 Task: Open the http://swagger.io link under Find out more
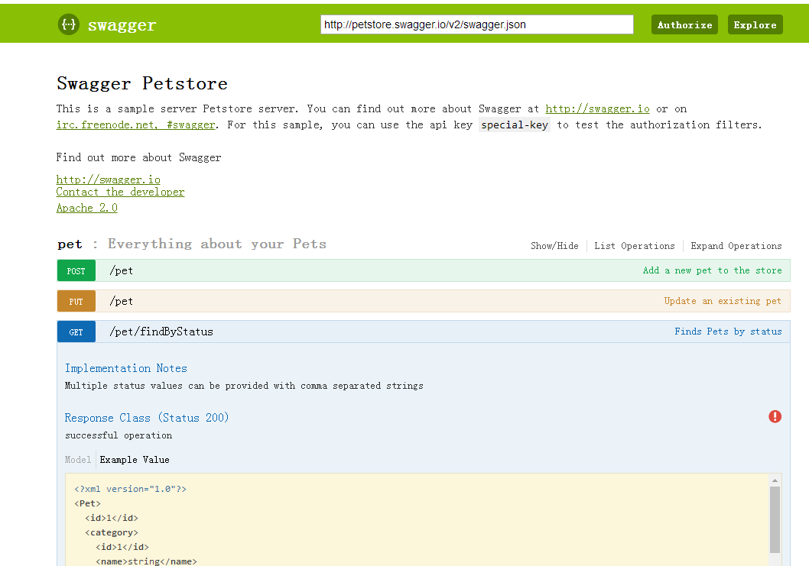click(109, 180)
